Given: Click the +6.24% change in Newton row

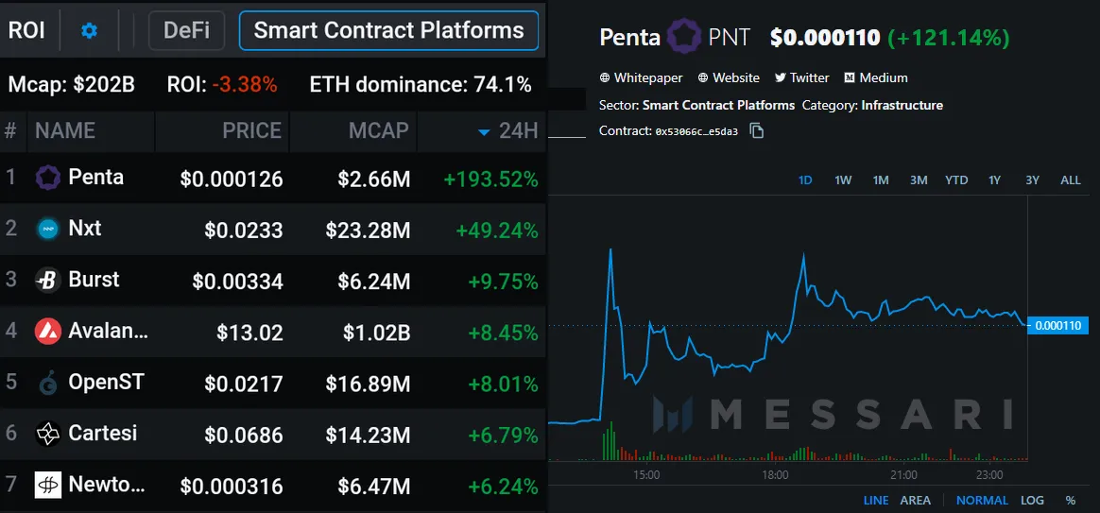Looking at the screenshot, I should [503, 487].
